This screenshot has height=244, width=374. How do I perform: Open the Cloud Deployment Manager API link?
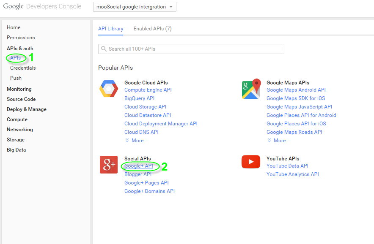(161, 124)
